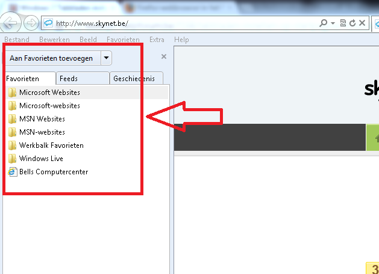Open the Bewerken menu
This screenshot has width=379, height=274.
pyautogui.click(x=54, y=40)
